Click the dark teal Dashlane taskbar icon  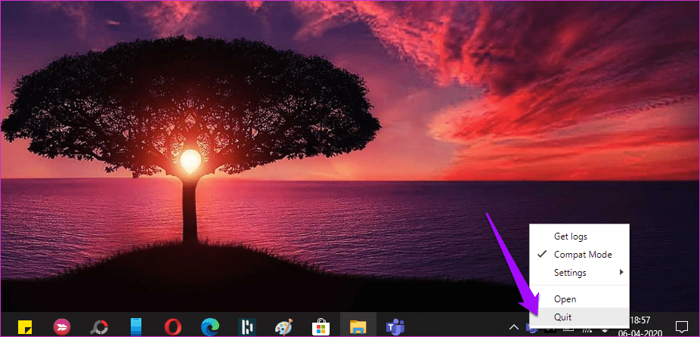(247, 326)
